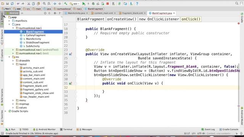Collapse the res folder
This screenshot has width=244, height=137.
click(9, 57)
